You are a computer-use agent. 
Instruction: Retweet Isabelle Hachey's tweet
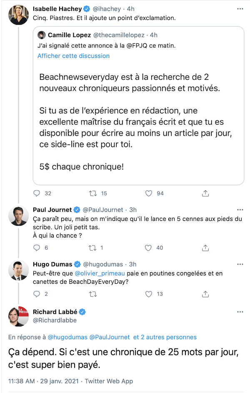(x=93, y=193)
